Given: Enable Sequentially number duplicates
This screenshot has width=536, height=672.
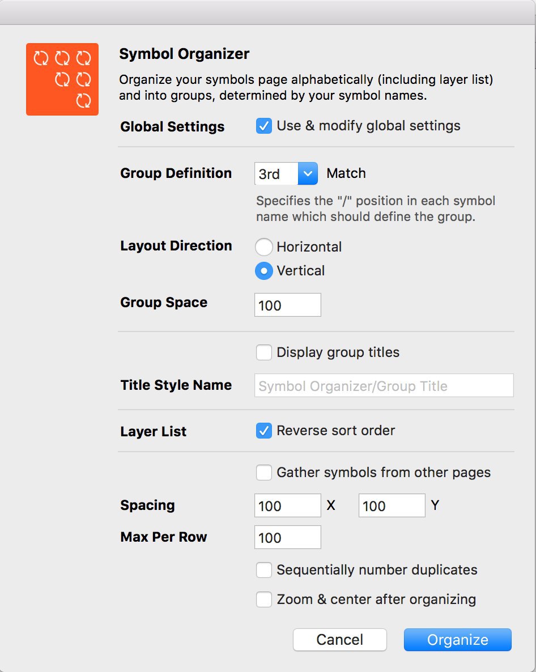Looking at the screenshot, I should [x=264, y=570].
